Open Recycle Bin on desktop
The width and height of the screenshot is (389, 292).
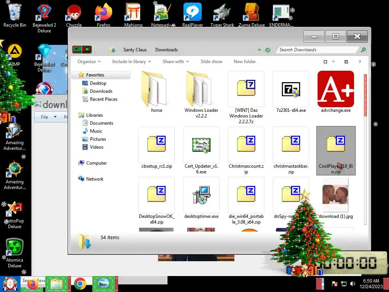pyautogui.click(x=15, y=15)
